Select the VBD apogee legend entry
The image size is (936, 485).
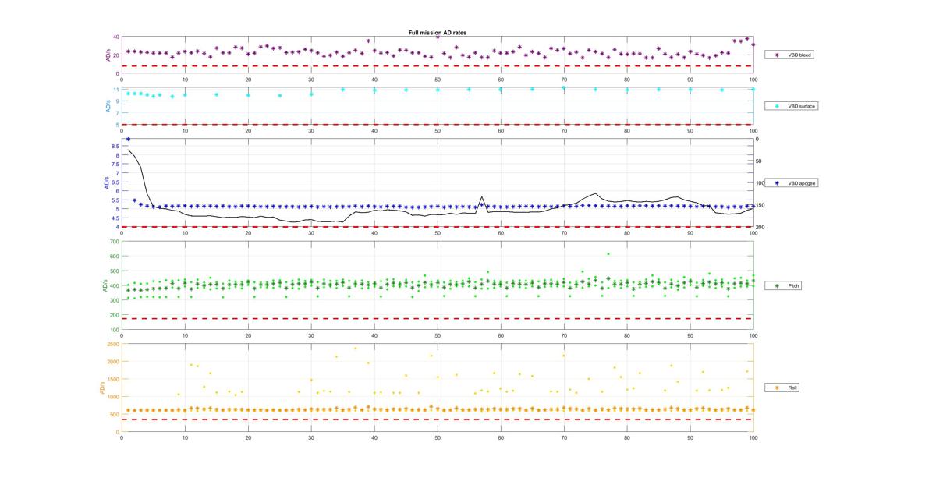click(x=791, y=183)
